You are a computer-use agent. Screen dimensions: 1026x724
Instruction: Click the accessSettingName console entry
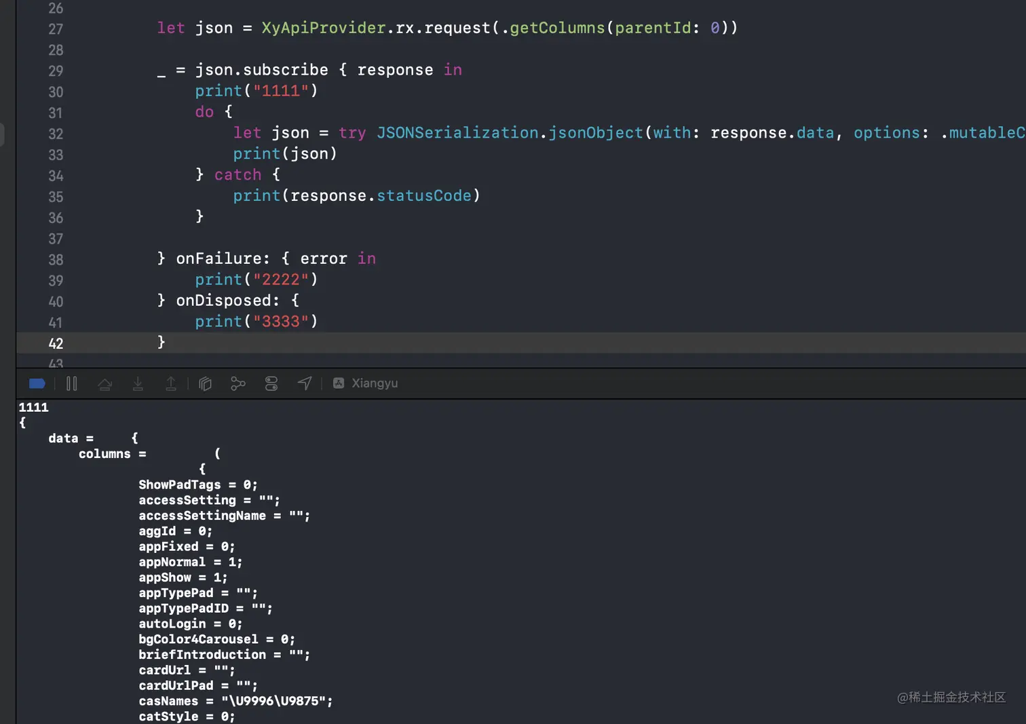click(224, 516)
